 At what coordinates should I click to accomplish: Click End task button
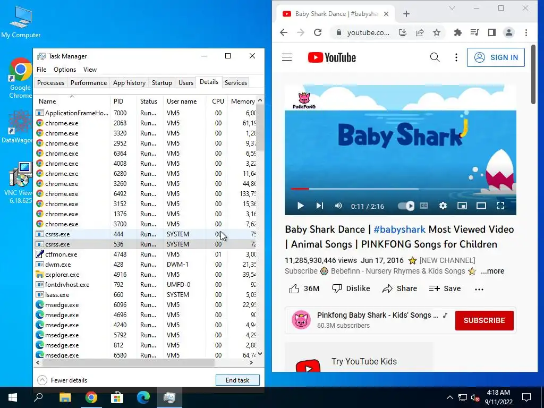pyautogui.click(x=237, y=380)
